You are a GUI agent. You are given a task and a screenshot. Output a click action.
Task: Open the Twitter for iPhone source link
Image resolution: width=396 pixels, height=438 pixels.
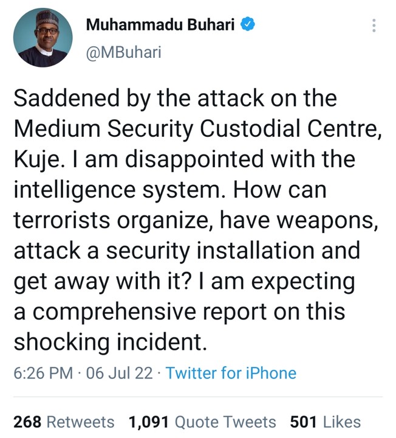pos(231,373)
